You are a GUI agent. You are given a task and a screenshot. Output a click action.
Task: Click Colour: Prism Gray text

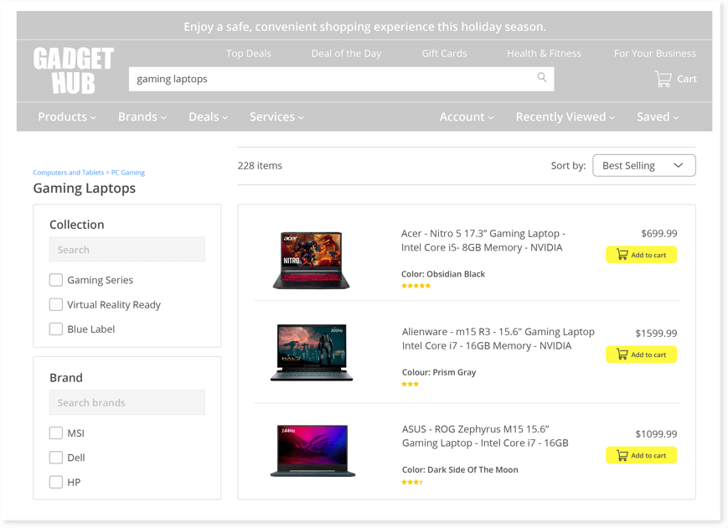coord(439,372)
